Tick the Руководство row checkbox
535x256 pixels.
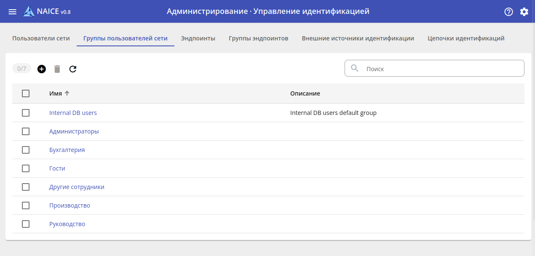pyautogui.click(x=26, y=224)
